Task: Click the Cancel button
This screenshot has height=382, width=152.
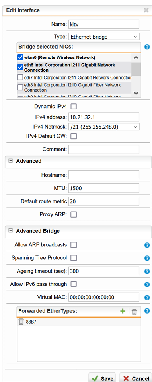Action: (x=135, y=378)
